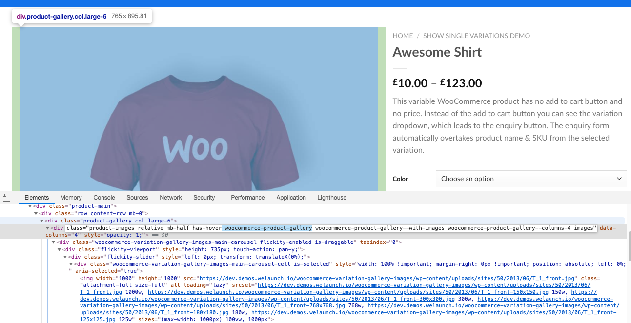Open the Network tab
The height and width of the screenshot is (323, 631).
tap(171, 198)
